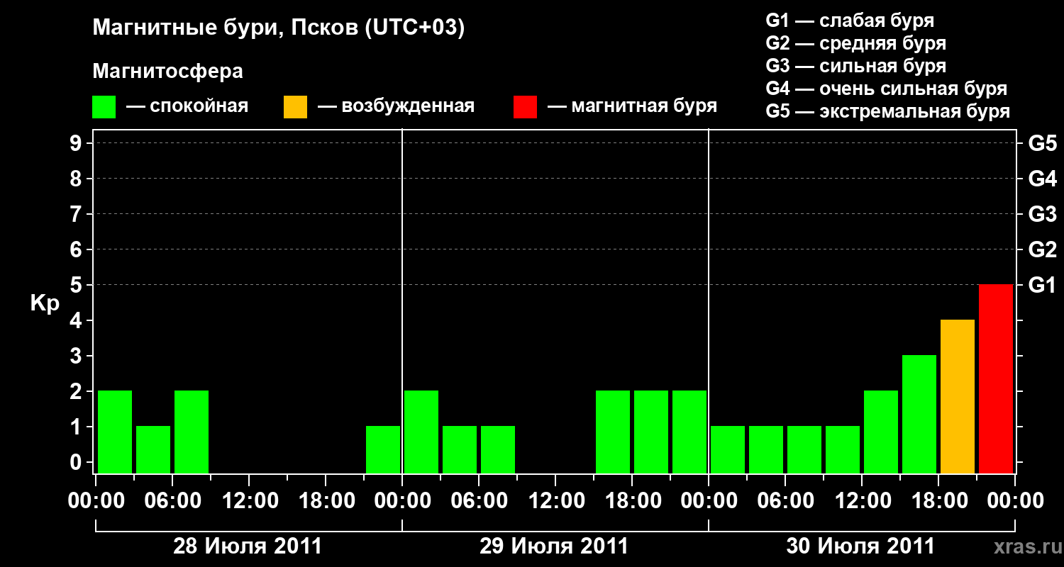Select the chart title 'Магнитные бури, Псков (UTC+03)'
The width and height of the screenshot is (1064, 567).
click(x=279, y=28)
